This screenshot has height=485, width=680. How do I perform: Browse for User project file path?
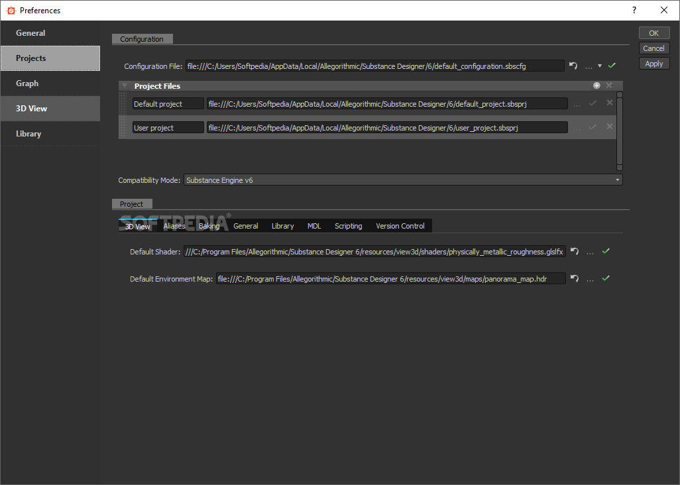click(x=577, y=129)
